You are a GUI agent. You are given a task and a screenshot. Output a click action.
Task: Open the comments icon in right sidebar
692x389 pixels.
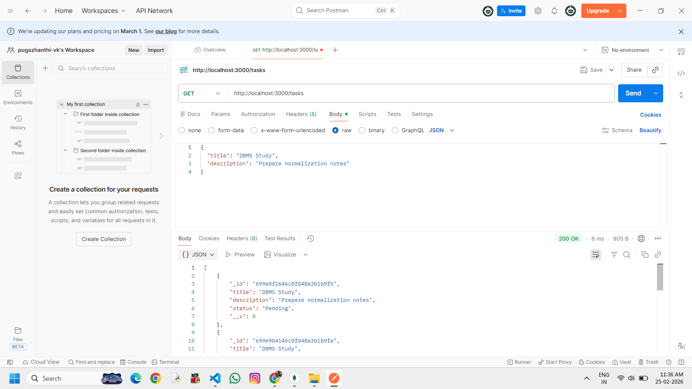coord(681,52)
